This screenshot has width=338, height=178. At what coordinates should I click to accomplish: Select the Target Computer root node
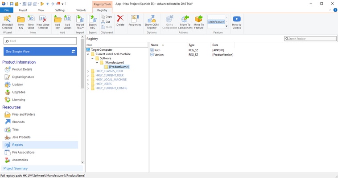click(x=102, y=50)
